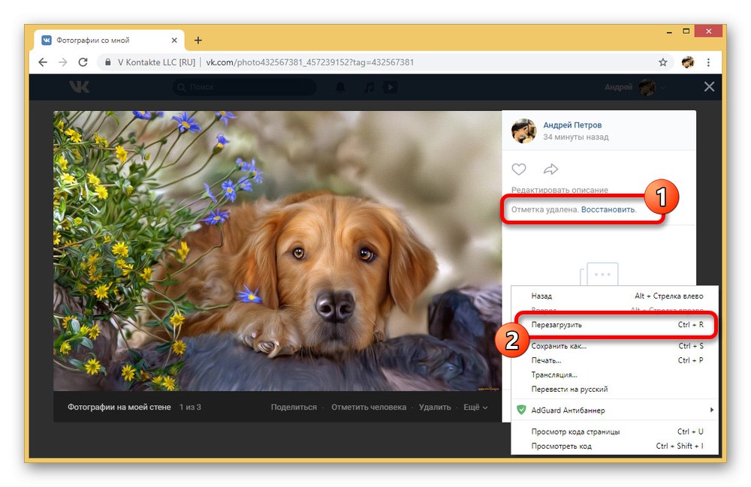
Task: Open Фотографии на моей стене album link
Action: click(x=119, y=407)
